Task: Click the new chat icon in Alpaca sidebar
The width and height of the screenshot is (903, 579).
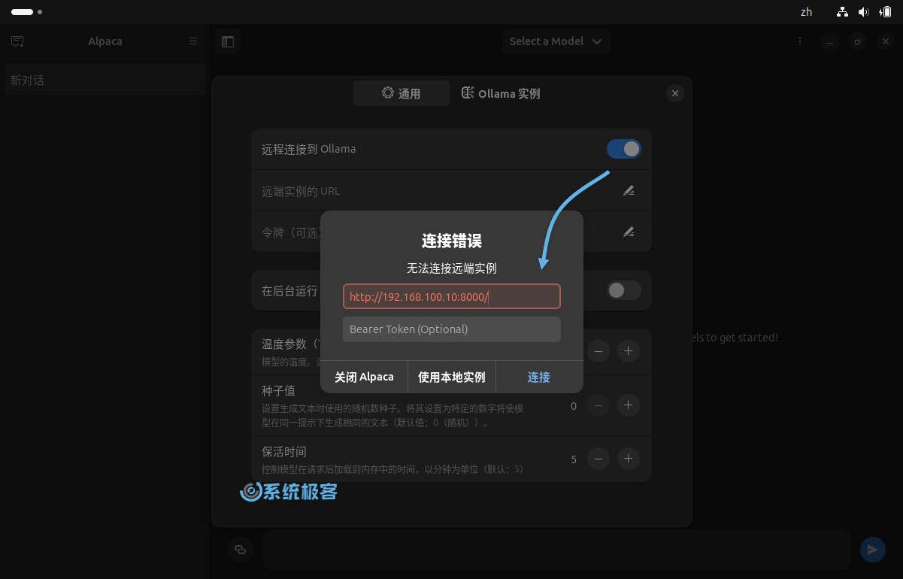Action: point(17,41)
